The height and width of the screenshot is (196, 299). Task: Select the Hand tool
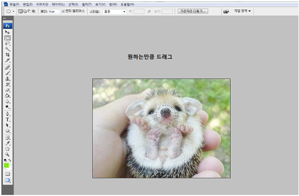tap(7, 149)
